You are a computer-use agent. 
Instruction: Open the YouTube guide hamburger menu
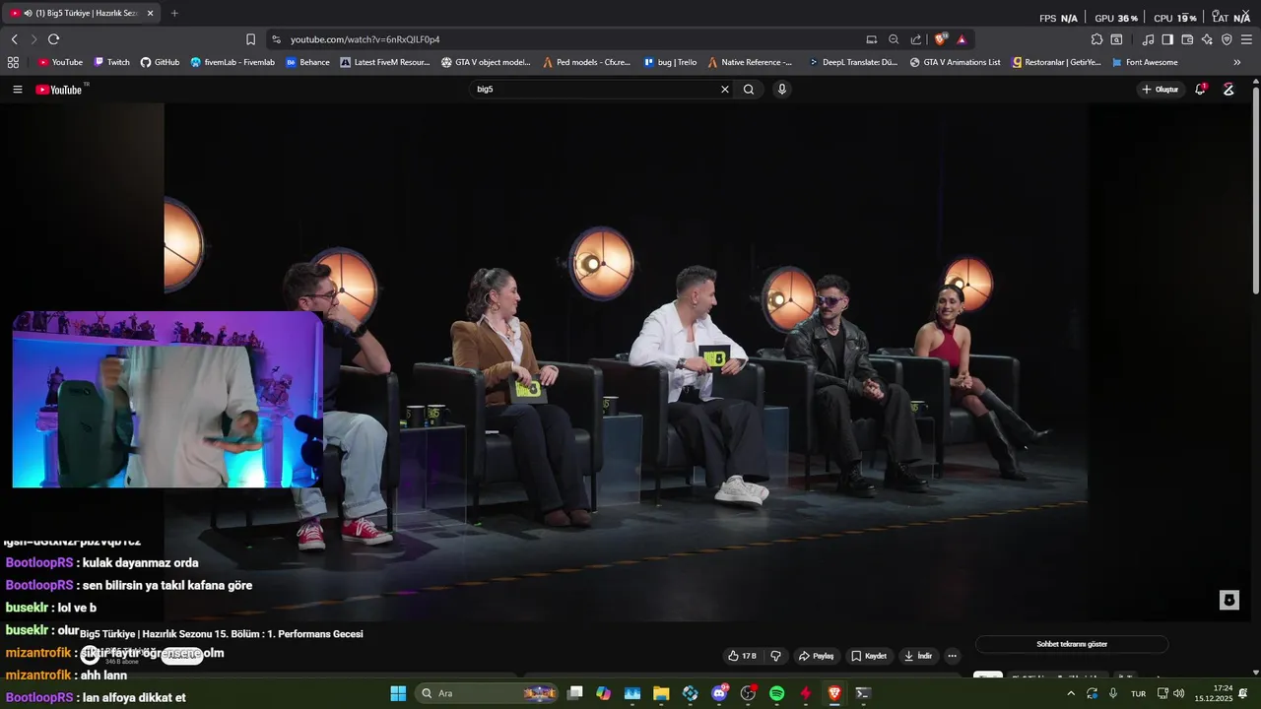(17, 90)
